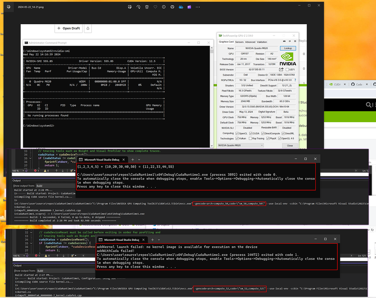Screen dimensions: 376x298
Task: Delete the screenshot via trash icon
Action: 147,7
